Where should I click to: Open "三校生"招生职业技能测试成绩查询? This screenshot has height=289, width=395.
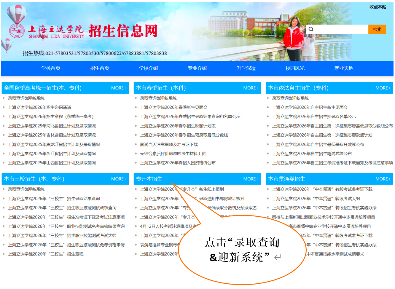pyautogui.click(x=62, y=208)
